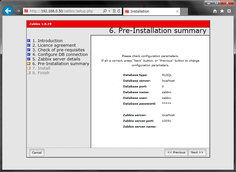Maximize the browser window

[x=216, y=3]
